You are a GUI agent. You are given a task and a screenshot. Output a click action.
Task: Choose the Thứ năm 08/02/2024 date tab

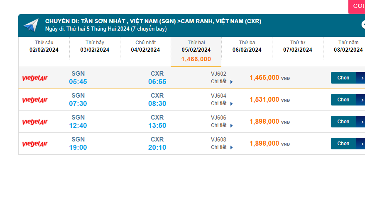pos(348,46)
